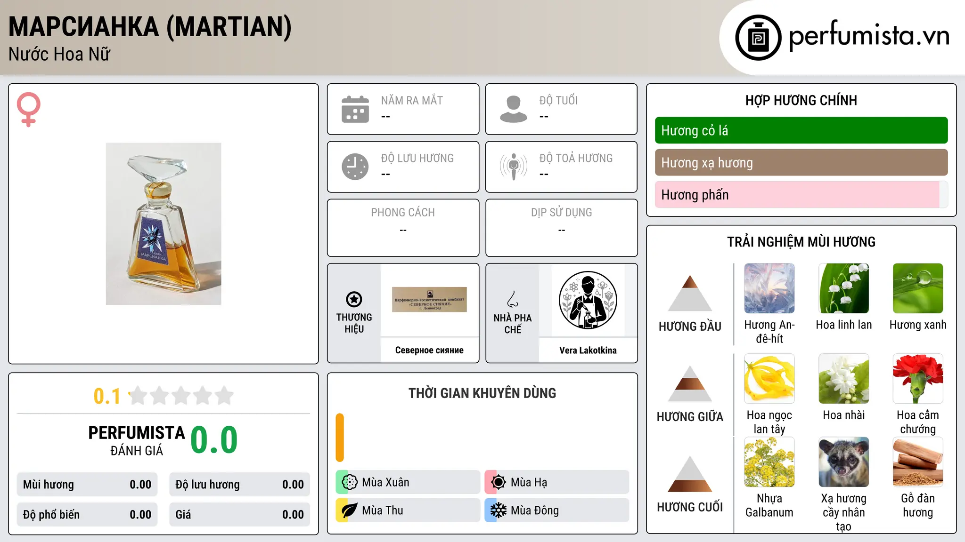Click the Hợp Hương Chính heading
Image resolution: width=965 pixels, height=542 pixels.
click(x=801, y=100)
